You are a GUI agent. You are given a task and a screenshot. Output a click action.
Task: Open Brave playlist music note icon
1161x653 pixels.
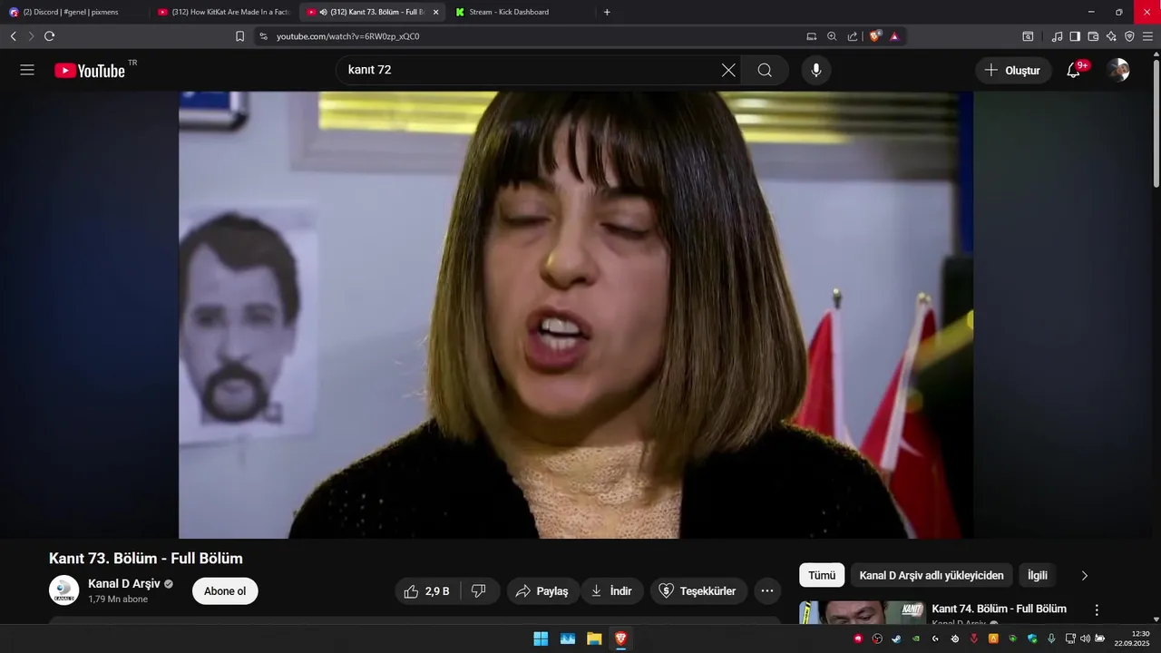[x=1057, y=36]
